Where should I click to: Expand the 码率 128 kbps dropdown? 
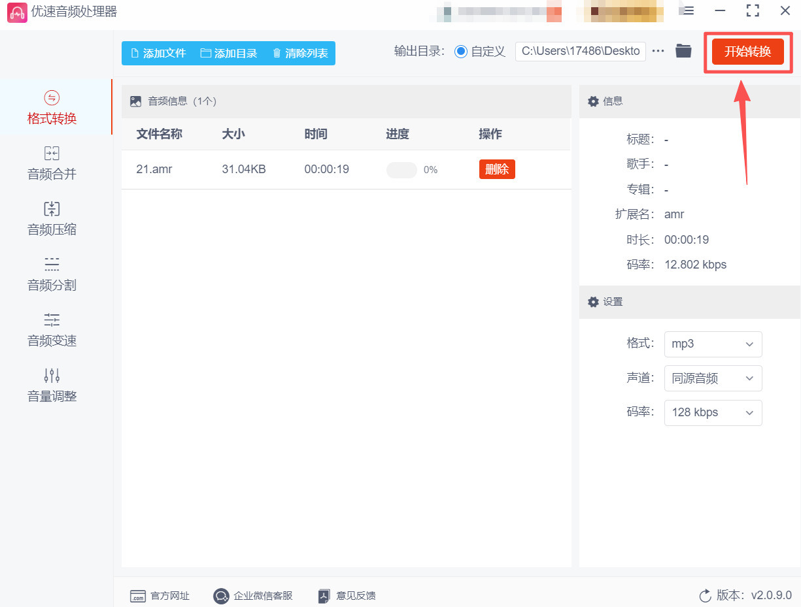[713, 413]
